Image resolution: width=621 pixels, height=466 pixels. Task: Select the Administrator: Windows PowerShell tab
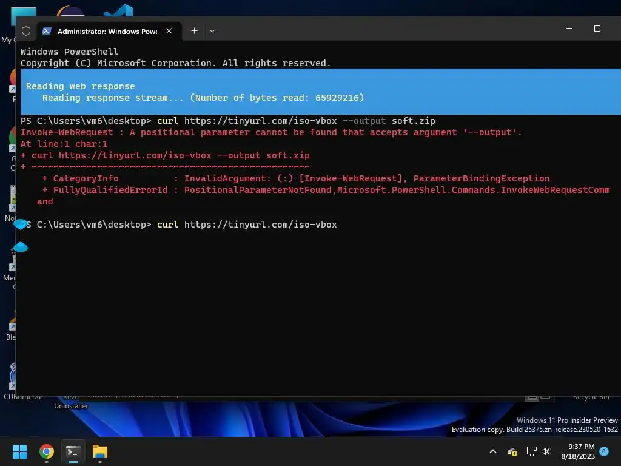click(x=110, y=31)
